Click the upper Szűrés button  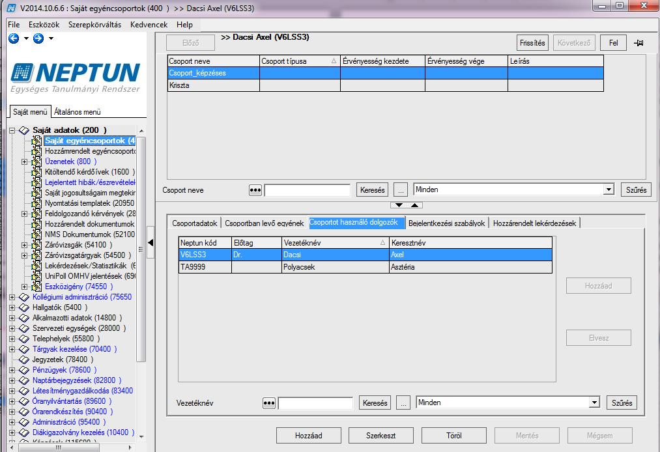point(636,190)
